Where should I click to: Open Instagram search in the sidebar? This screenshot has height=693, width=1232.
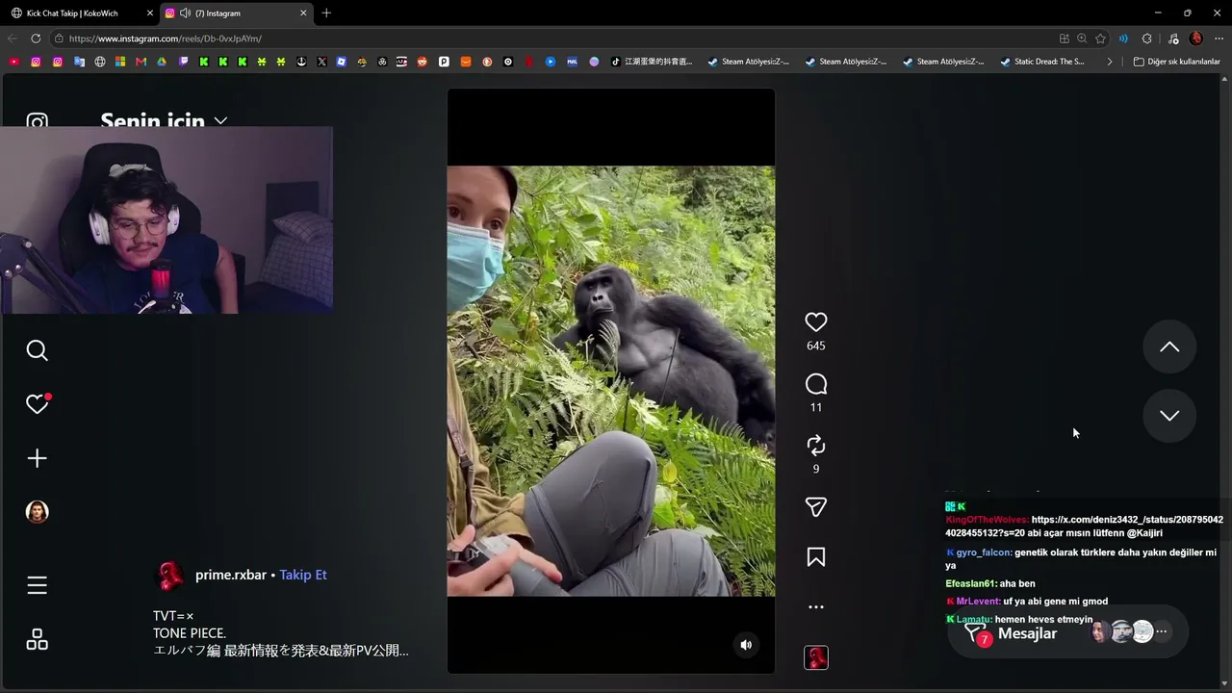(x=37, y=350)
